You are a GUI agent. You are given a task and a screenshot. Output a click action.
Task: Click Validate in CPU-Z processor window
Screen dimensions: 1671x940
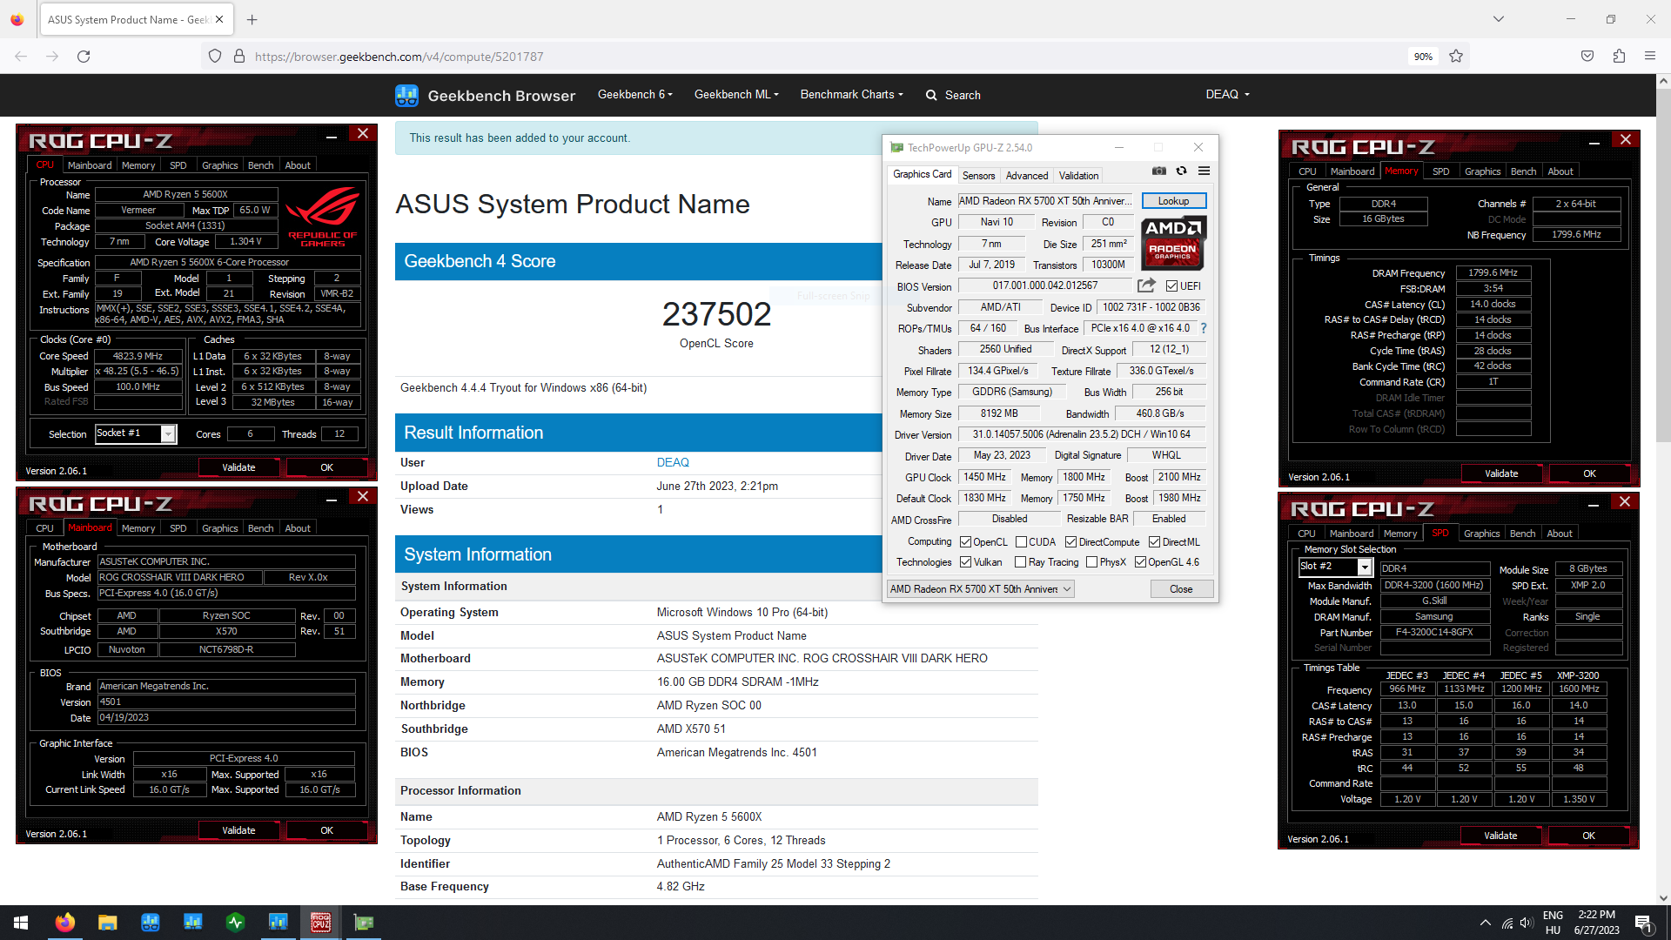[238, 467]
